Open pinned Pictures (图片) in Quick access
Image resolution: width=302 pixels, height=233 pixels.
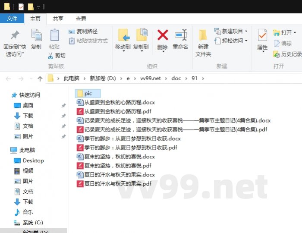coord(23,136)
